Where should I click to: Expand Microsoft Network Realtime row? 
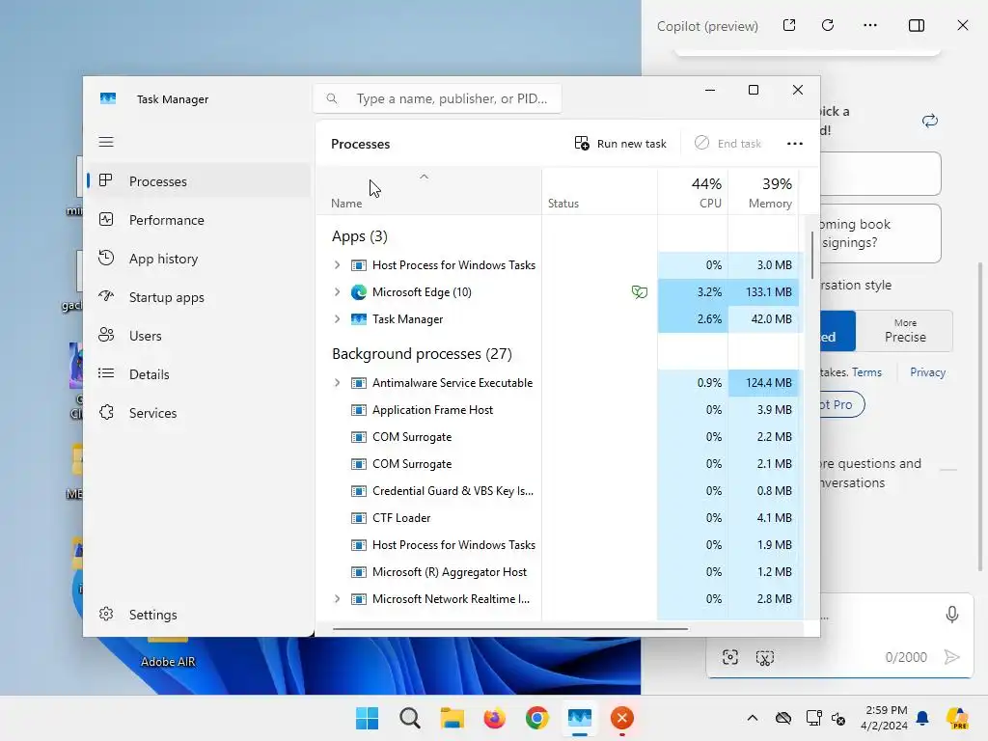tap(337, 599)
